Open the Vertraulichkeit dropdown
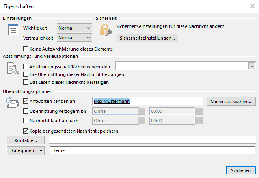 point(75,38)
